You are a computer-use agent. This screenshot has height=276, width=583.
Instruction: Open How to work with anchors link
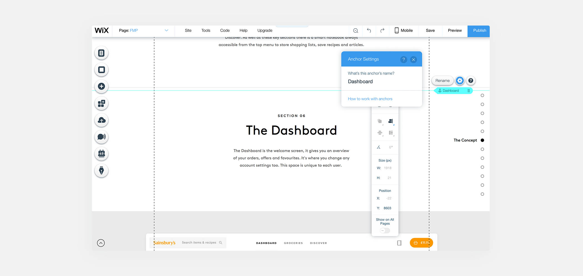[x=370, y=99]
